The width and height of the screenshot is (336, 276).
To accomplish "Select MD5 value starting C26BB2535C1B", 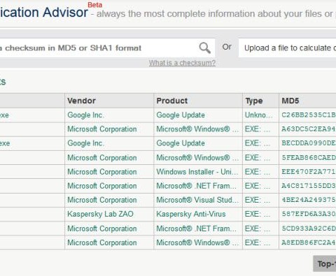I will click(x=309, y=115).
